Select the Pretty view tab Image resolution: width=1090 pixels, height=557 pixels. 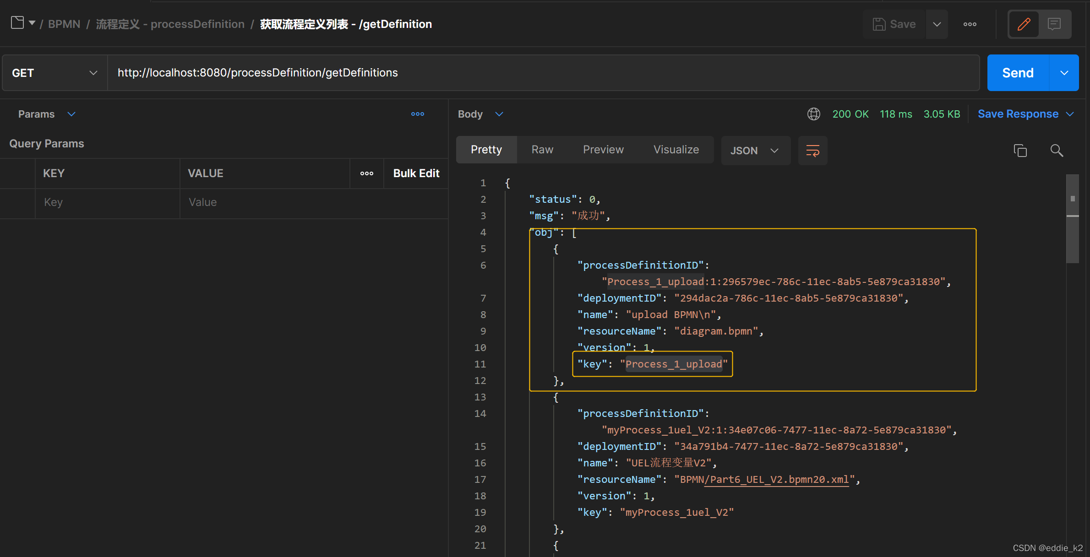486,150
